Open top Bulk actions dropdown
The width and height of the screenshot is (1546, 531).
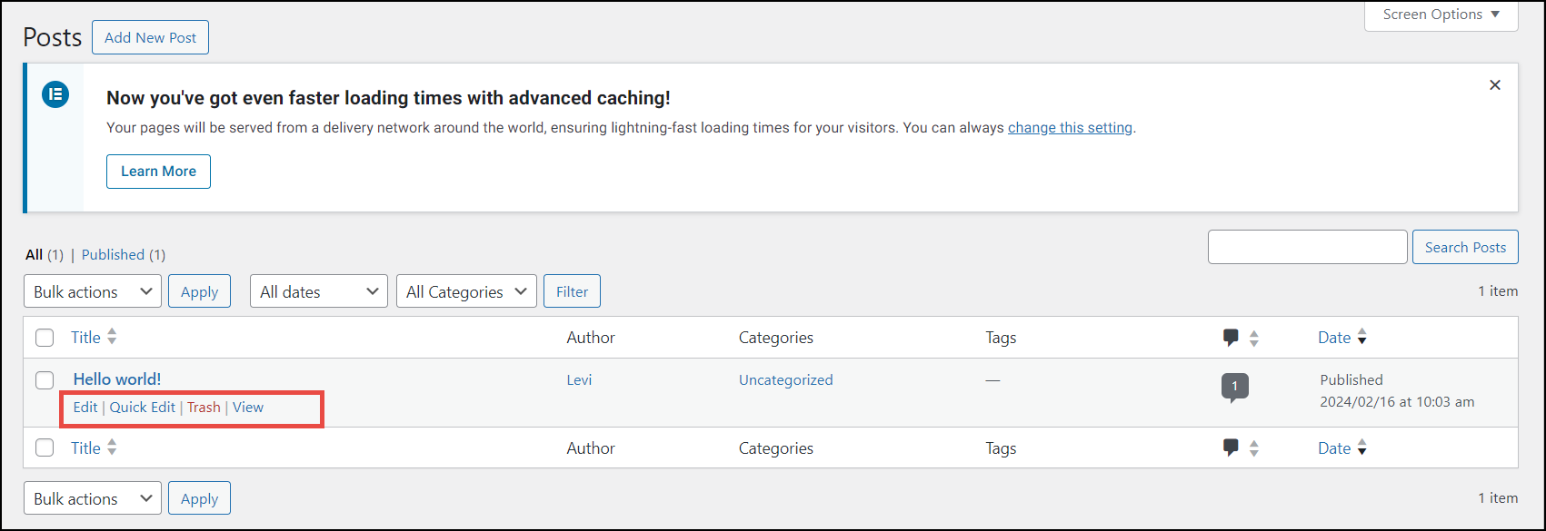pos(93,291)
